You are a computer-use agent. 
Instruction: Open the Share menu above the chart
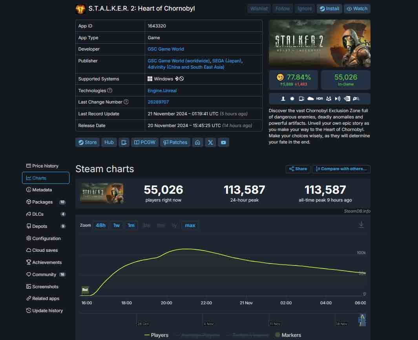[298, 169]
